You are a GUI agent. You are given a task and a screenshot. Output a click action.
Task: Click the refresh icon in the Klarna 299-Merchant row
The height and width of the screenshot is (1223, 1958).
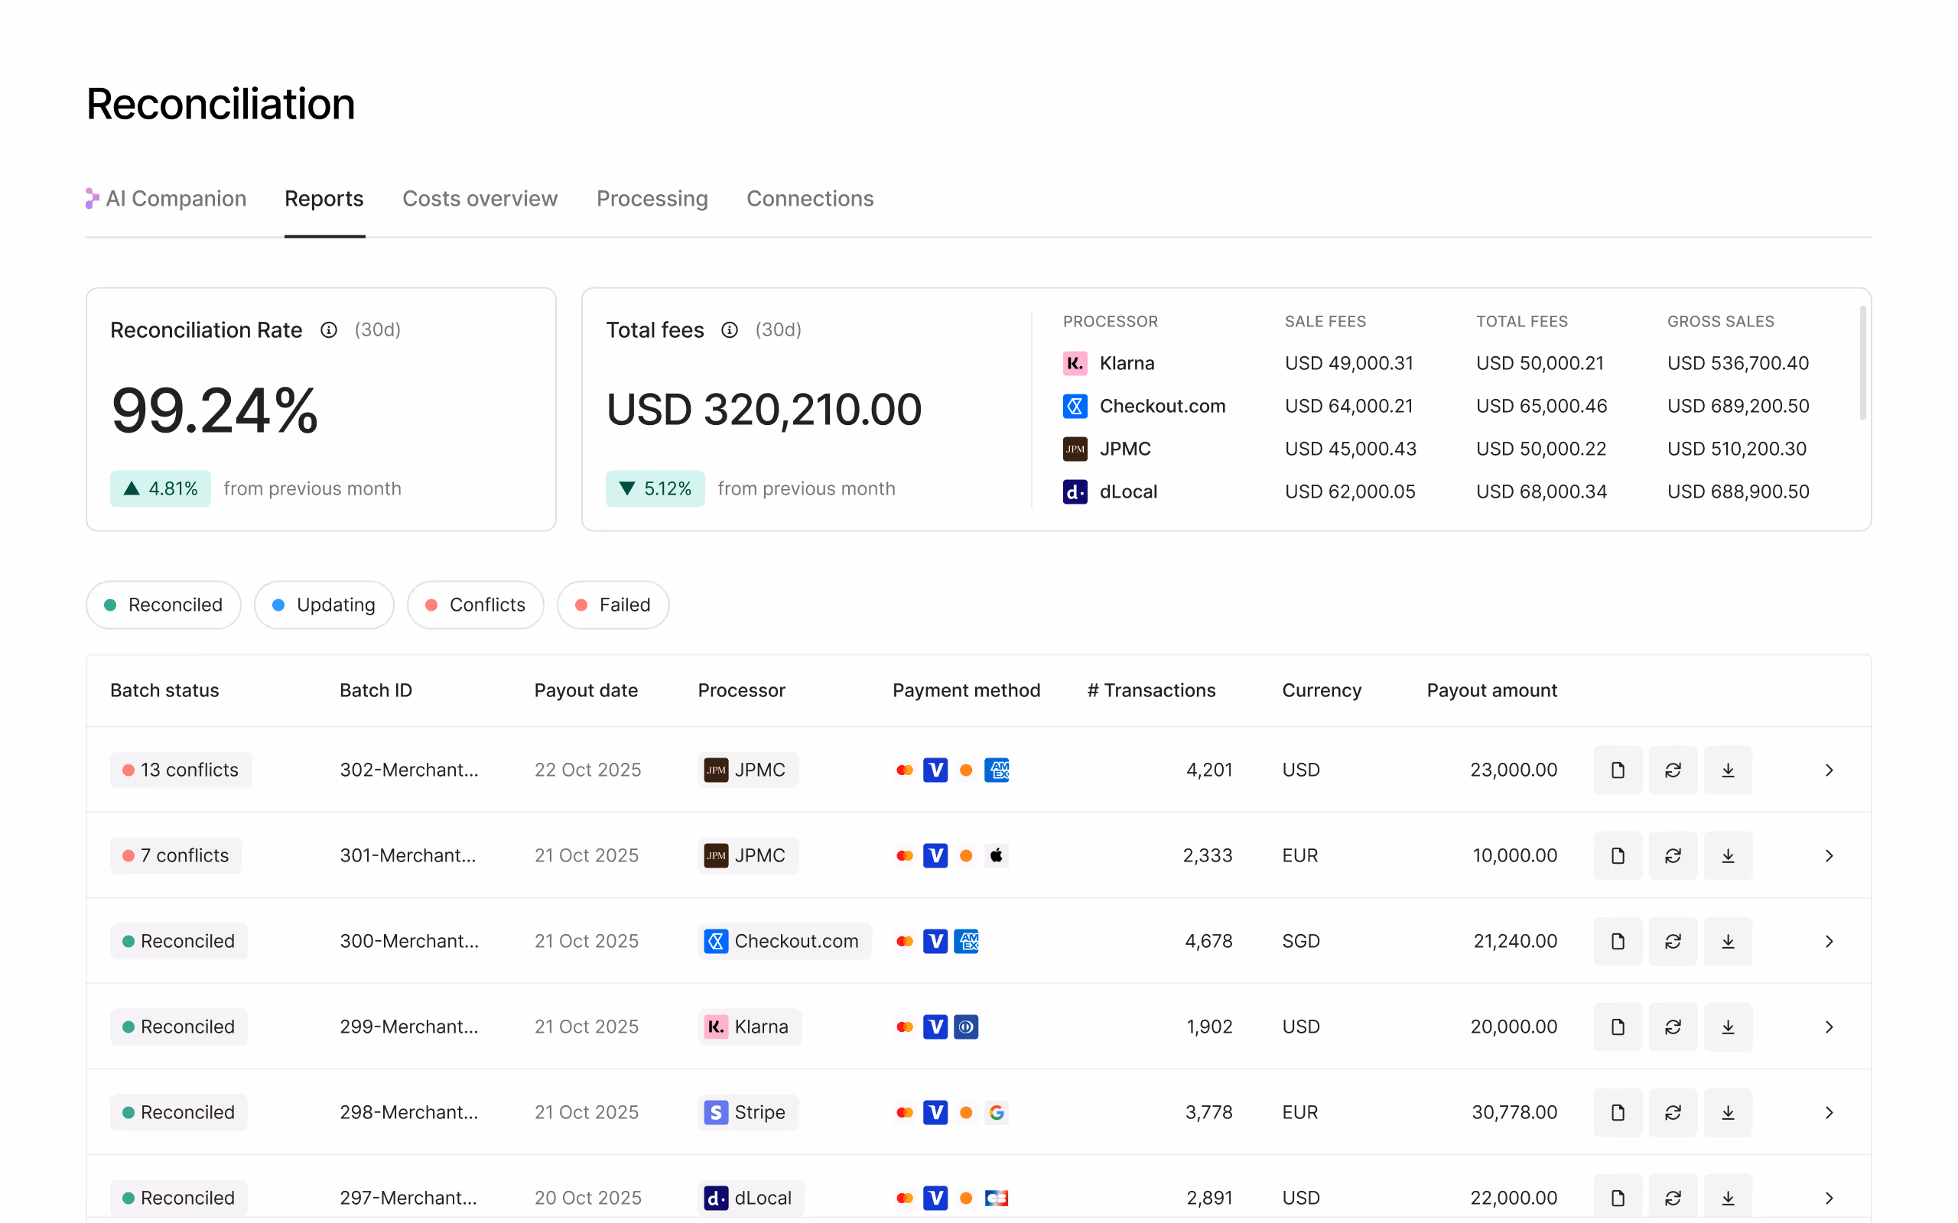point(1673,1027)
